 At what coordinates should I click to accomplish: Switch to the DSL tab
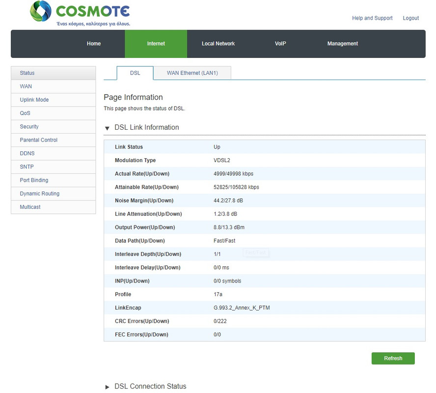(135, 73)
